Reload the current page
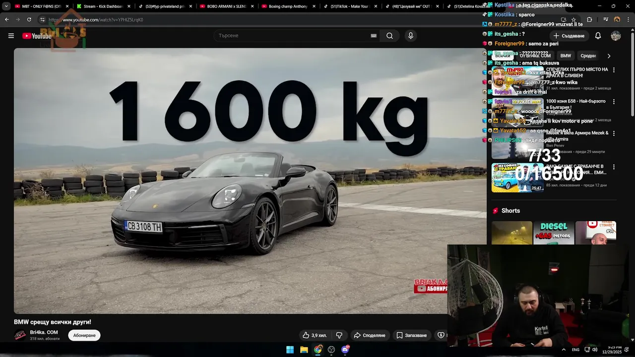 (x=29, y=20)
